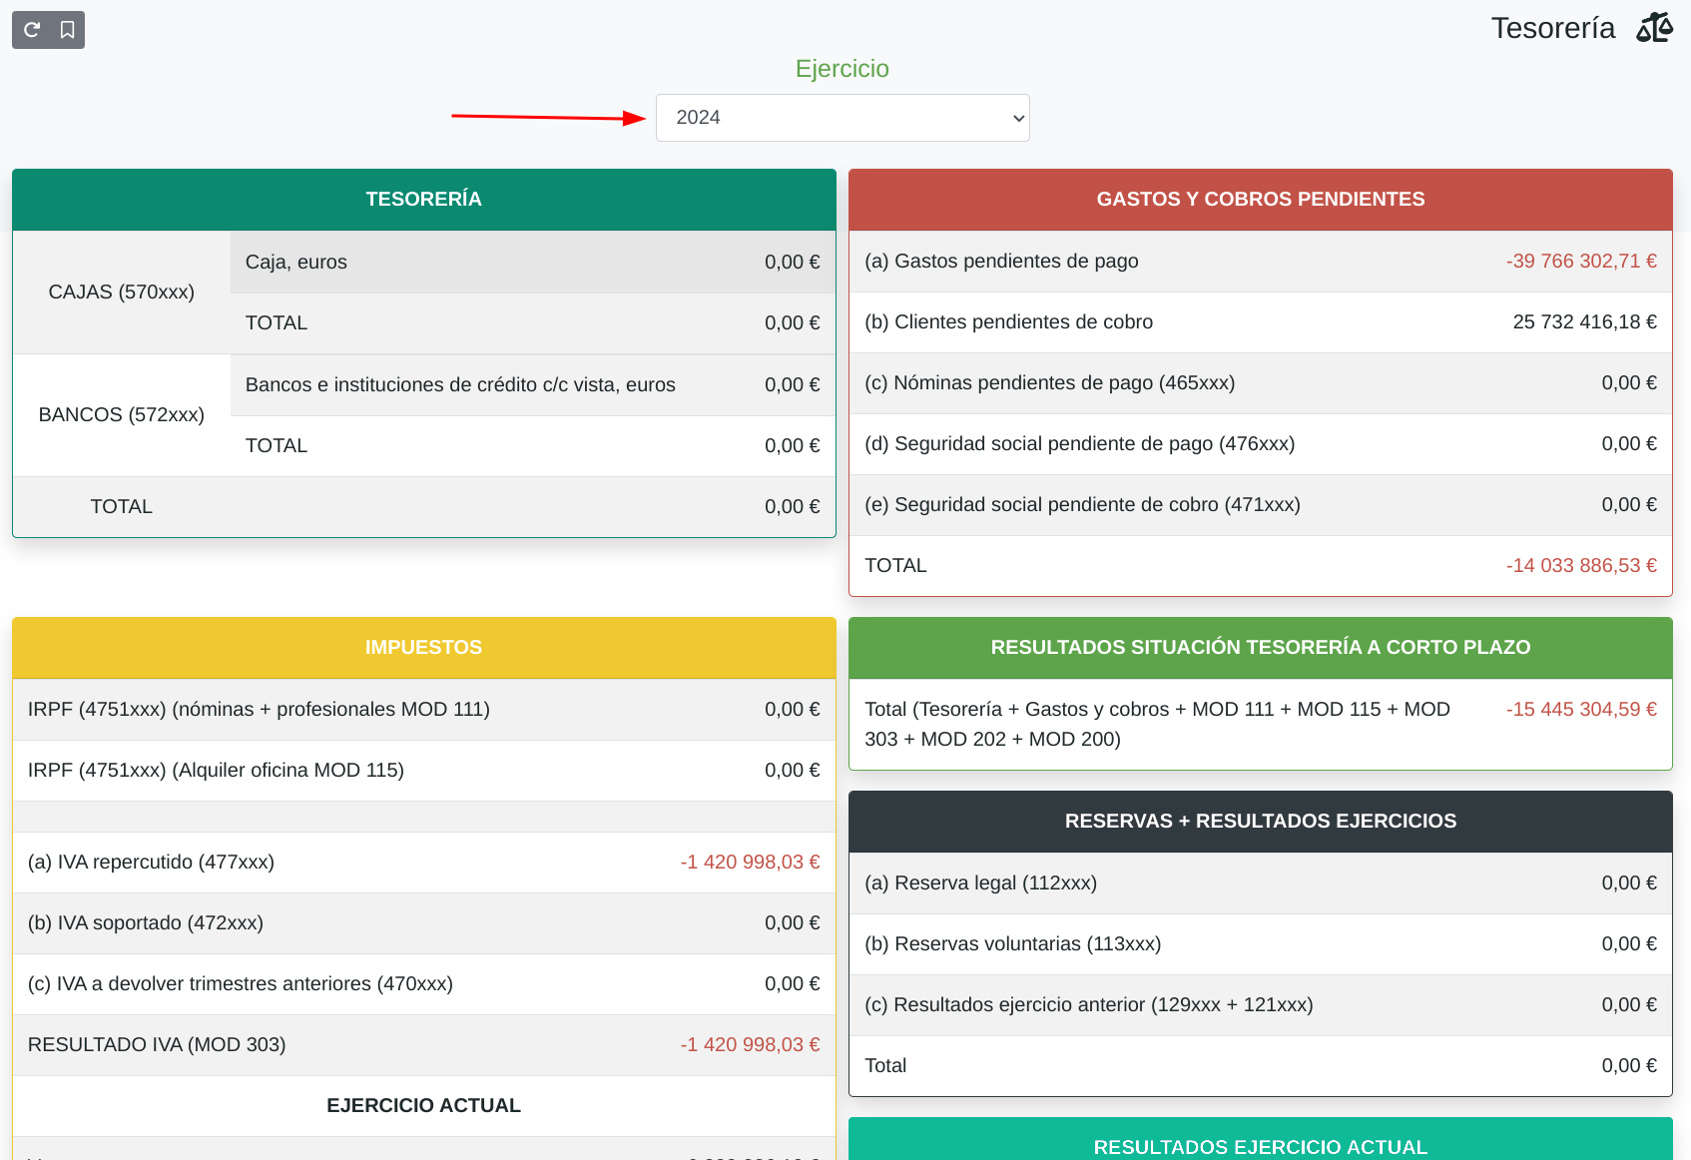Click the RESULTADOS SITUACIÓN TESORERÍA A CORTO PLAZO header
1691x1160 pixels.
(x=1261, y=648)
